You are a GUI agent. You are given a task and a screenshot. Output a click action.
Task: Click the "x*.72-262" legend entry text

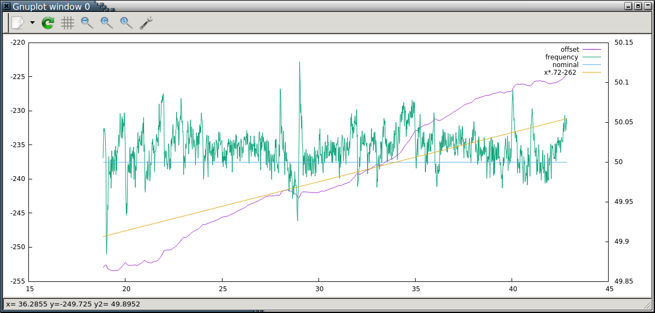(560, 73)
